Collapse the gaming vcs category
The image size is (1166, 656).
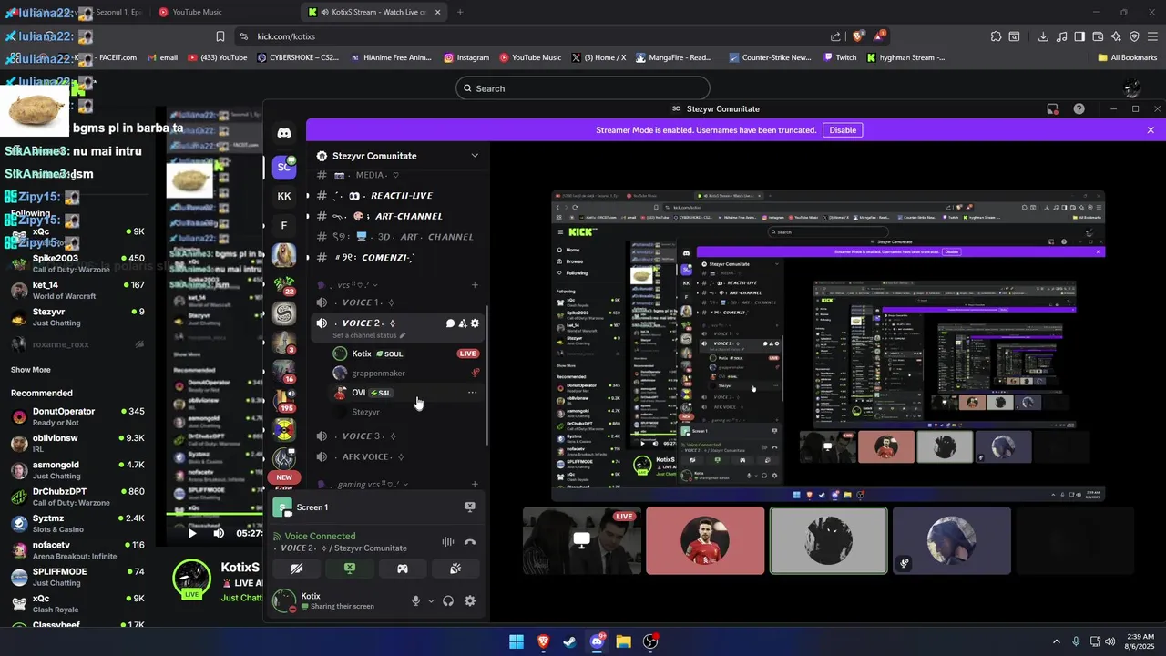[364, 484]
